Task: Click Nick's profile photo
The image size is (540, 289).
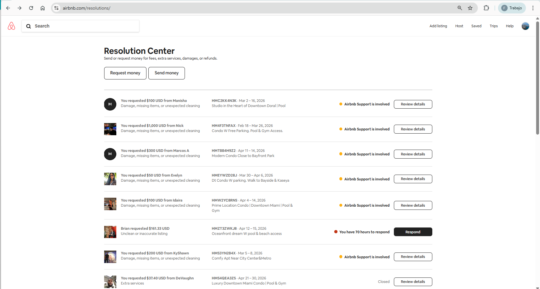Action: [x=110, y=129]
